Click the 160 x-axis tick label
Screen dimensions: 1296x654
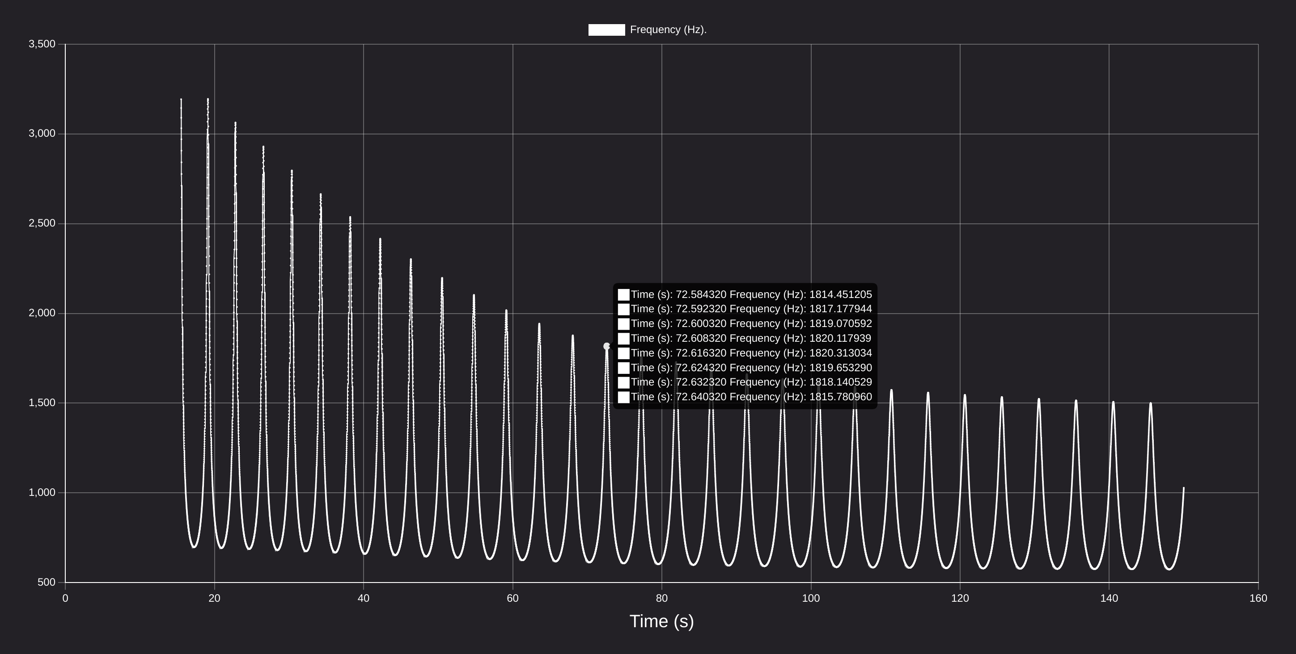tap(1258, 598)
